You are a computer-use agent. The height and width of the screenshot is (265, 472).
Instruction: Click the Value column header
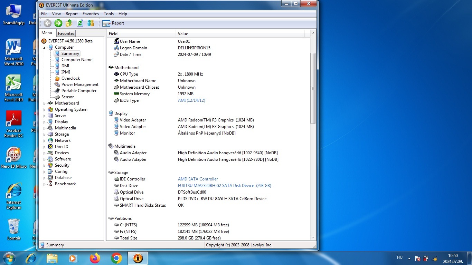(240, 33)
